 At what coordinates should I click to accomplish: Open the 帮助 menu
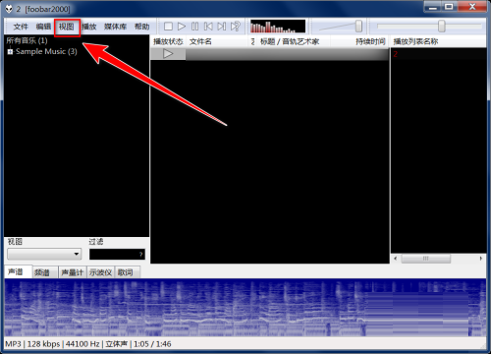pyautogui.click(x=141, y=27)
